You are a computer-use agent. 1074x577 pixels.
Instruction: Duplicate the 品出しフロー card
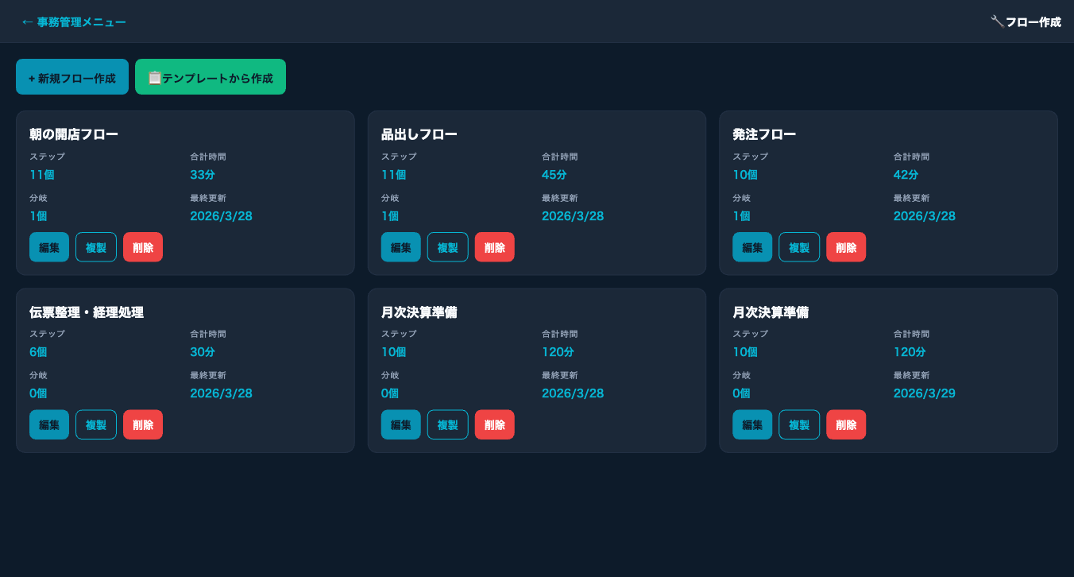[x=447, y=247]
